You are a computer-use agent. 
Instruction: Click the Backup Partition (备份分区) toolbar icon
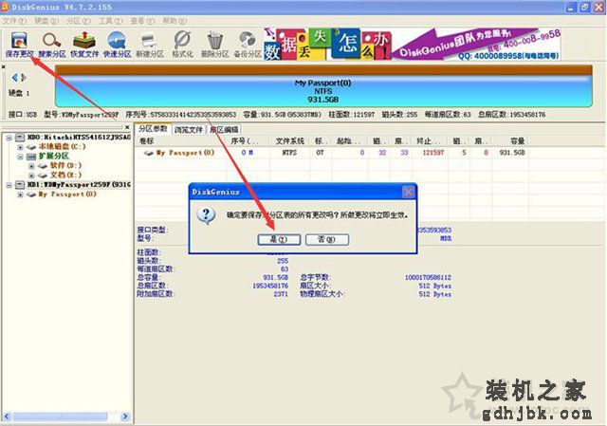[248, 45]
